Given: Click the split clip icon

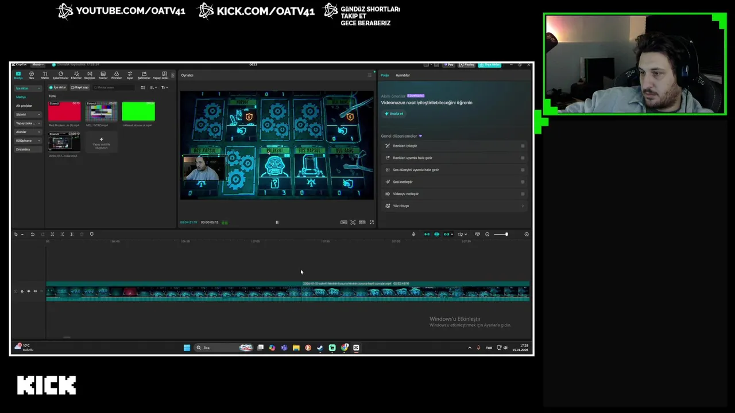Looking at the screenshot, I should (52, 234).
